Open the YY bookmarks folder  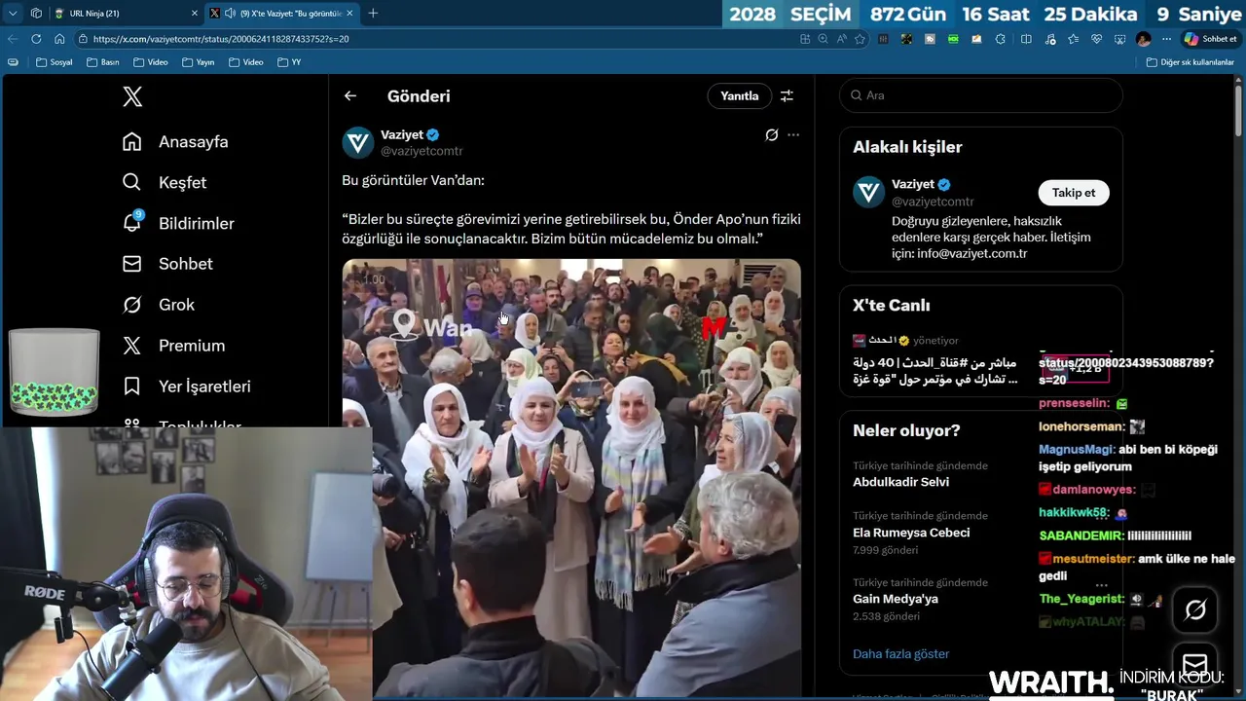pyautogui.click(x=289, y=62)
